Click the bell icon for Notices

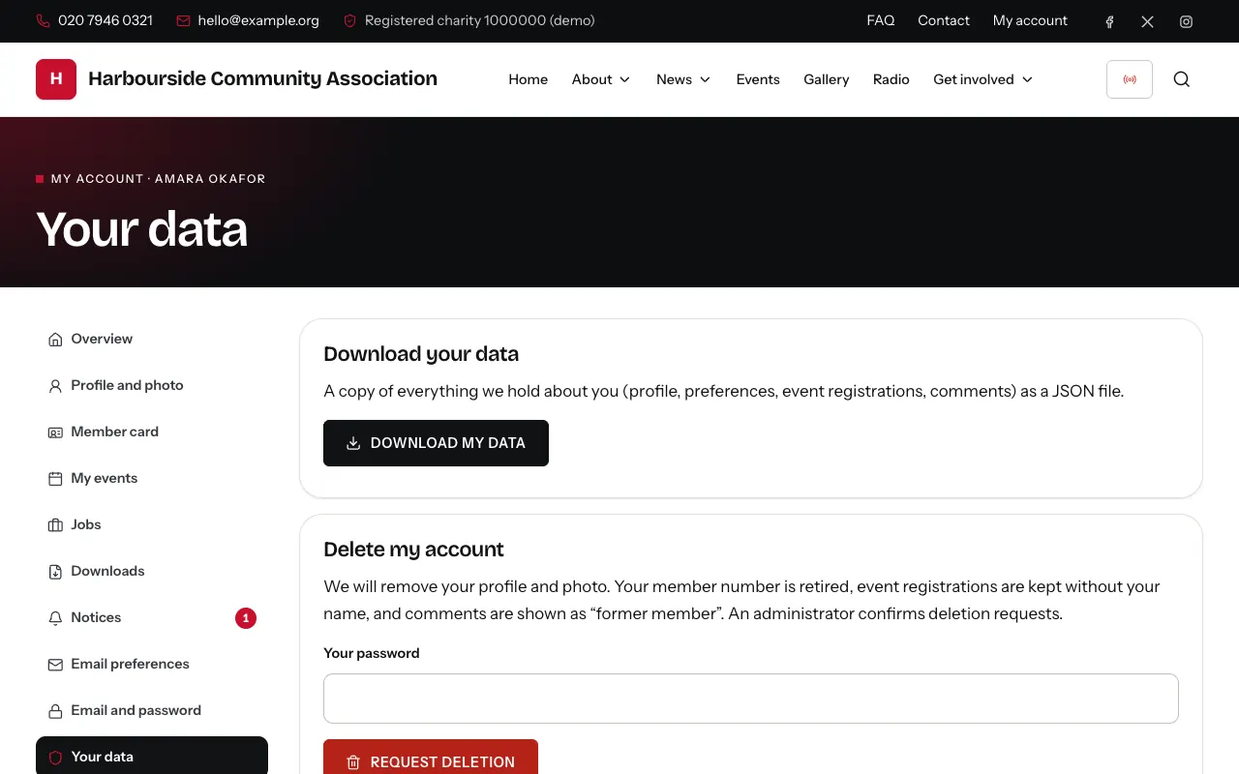(55, 618)
